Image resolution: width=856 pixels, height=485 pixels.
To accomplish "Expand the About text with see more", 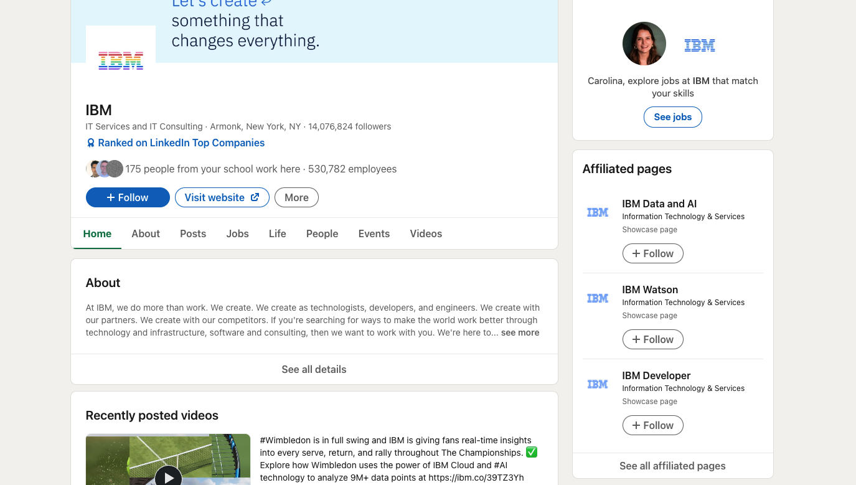I will [x=520, y=332].
